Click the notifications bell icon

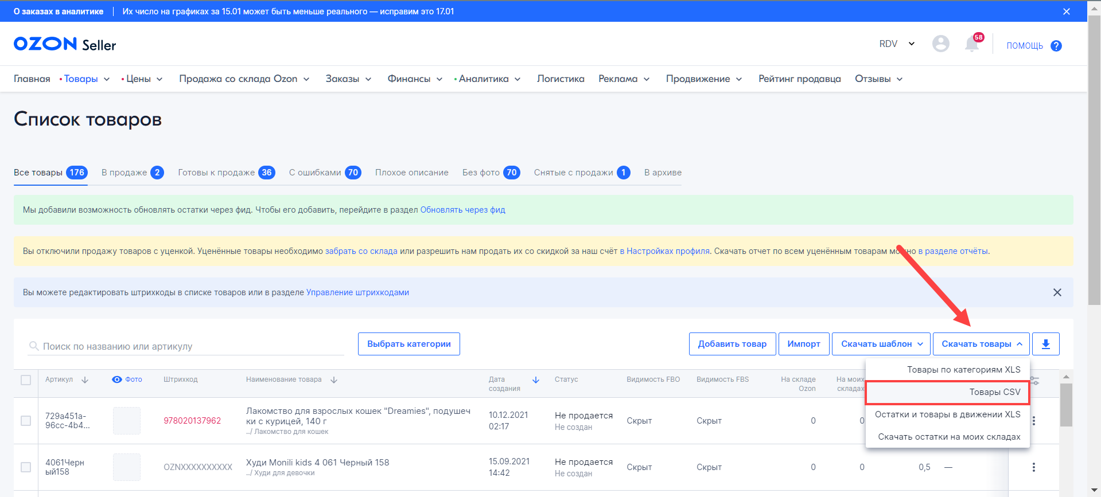click(x=972, y=44)
